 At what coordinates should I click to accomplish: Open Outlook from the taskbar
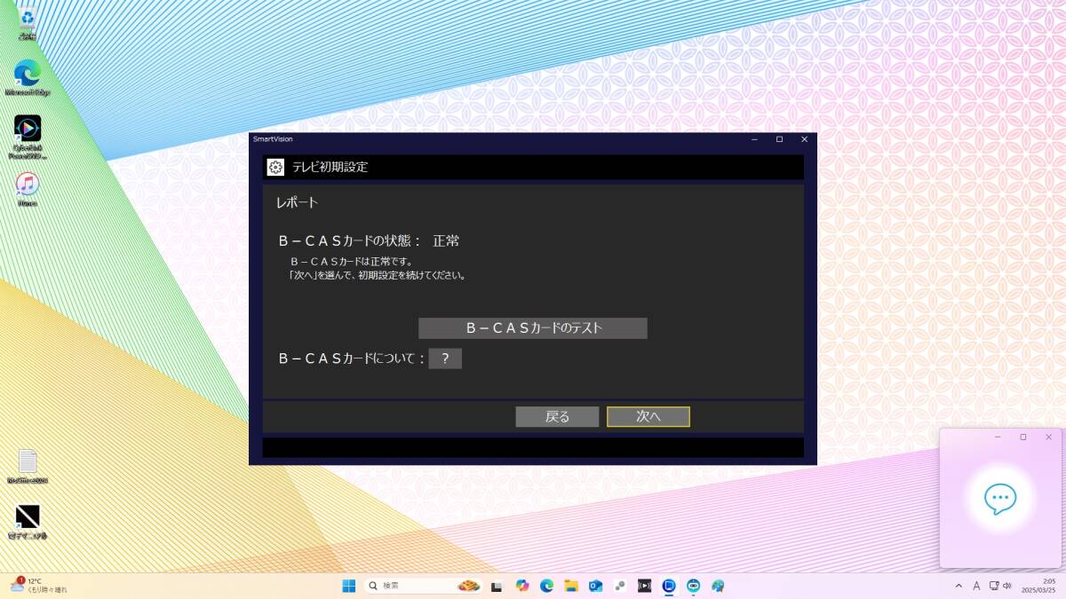click(x=595, y=586)
